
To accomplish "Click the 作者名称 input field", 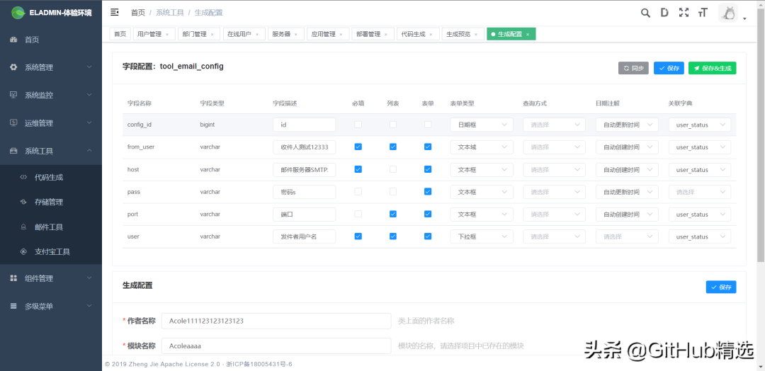I will tap(276, 321).
